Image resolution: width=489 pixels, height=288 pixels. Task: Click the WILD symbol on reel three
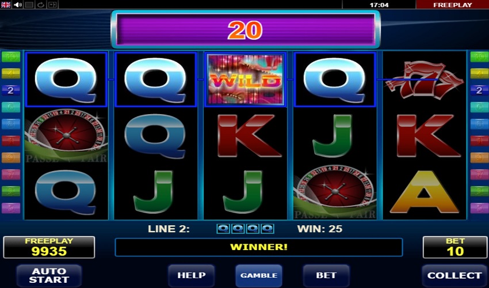tap(245, 79)
